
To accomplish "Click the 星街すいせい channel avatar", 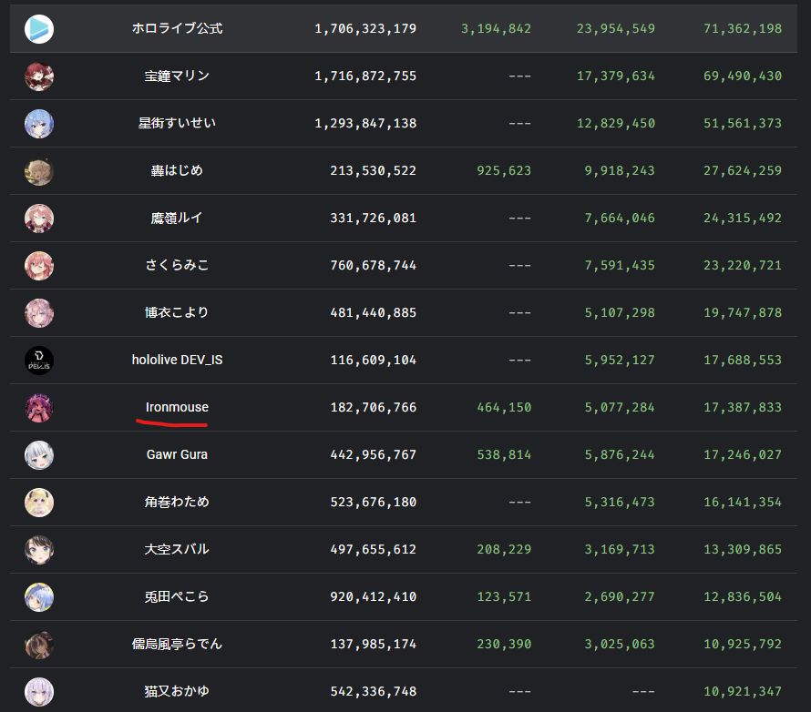I will pyautogui.click(x=39, y=124).
